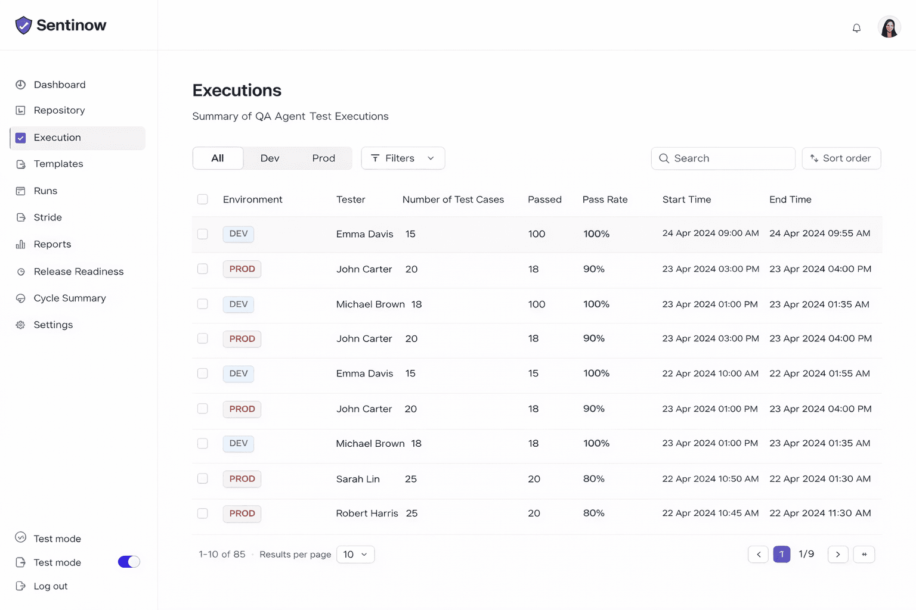Switch to the Dev tab
This screenshot has width=916, height=610.
click(x=270, y=158)
